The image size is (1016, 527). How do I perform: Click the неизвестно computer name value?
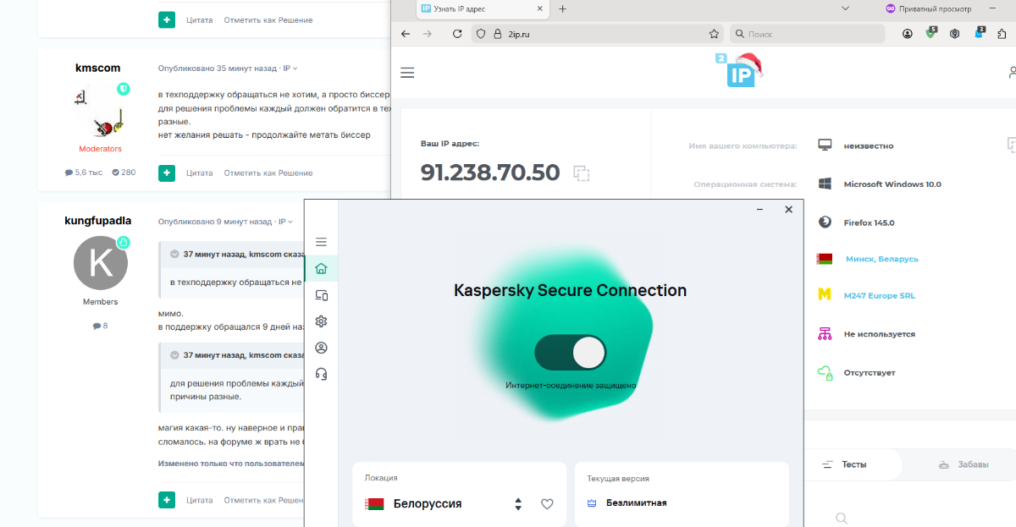[x=869, y=145]
